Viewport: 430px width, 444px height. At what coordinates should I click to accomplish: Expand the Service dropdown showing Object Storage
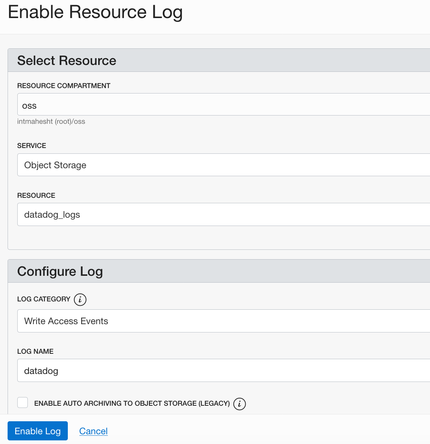pyautogui.click(x=224, y=165)
